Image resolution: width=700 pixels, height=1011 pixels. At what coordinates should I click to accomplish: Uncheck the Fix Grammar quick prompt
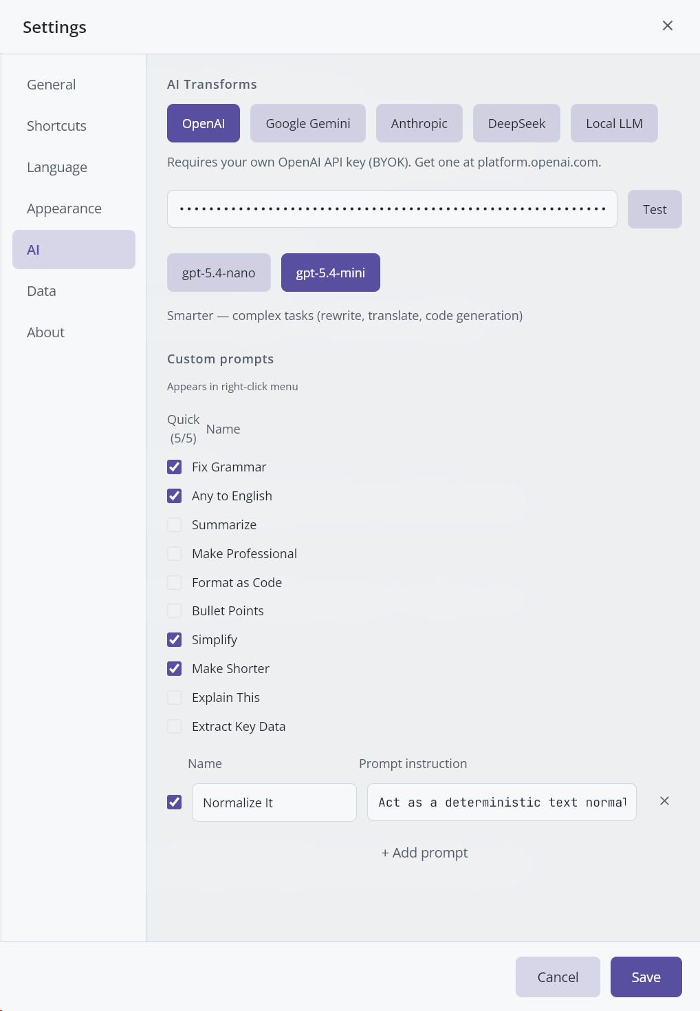[175, 467]
